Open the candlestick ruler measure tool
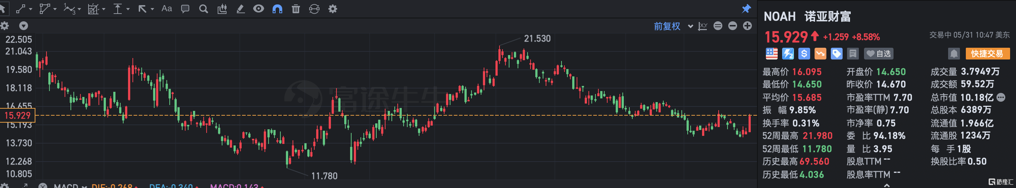 tap(222, 9)
